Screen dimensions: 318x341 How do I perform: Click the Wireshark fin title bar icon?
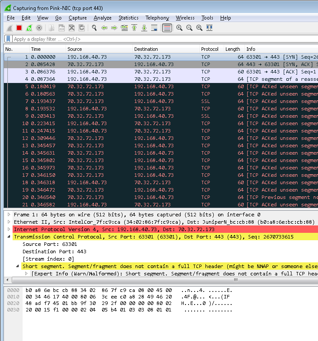(8, 8)
